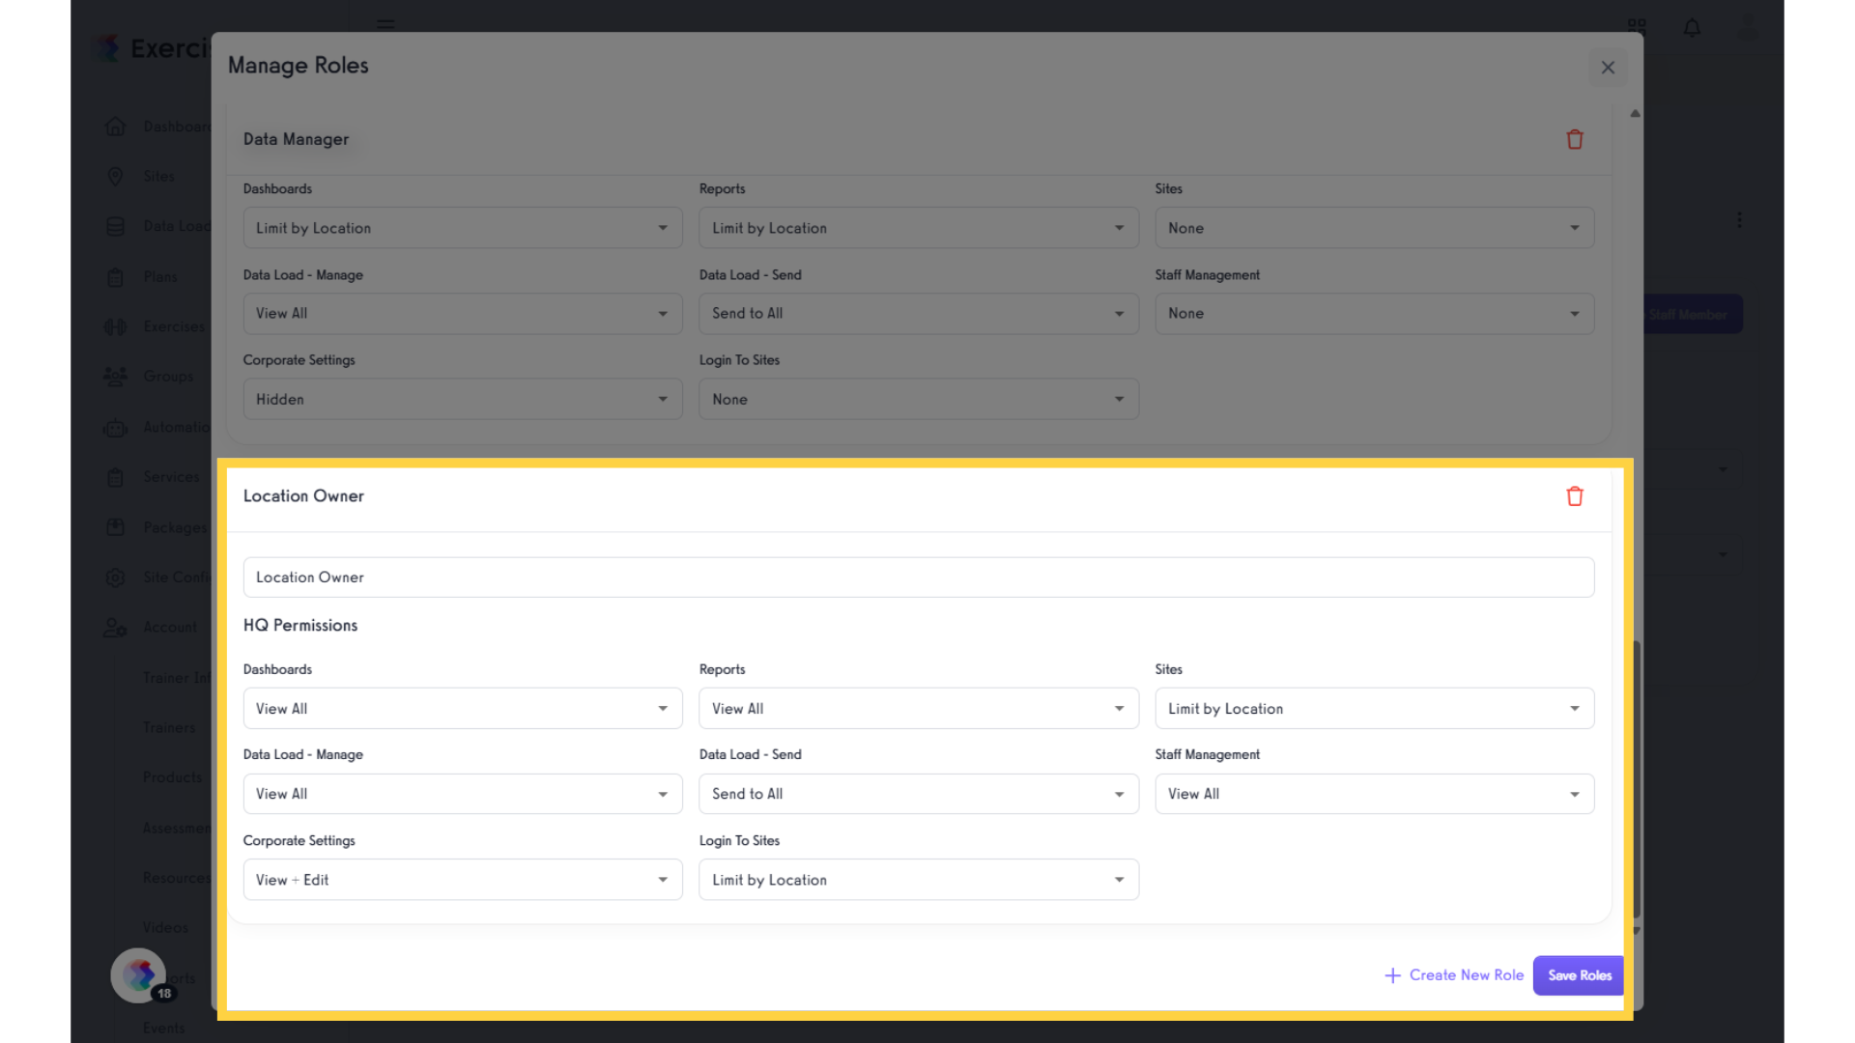
Task: Open Location Owner Staff Management dropdown
Action: click(x=1375, y=794)
